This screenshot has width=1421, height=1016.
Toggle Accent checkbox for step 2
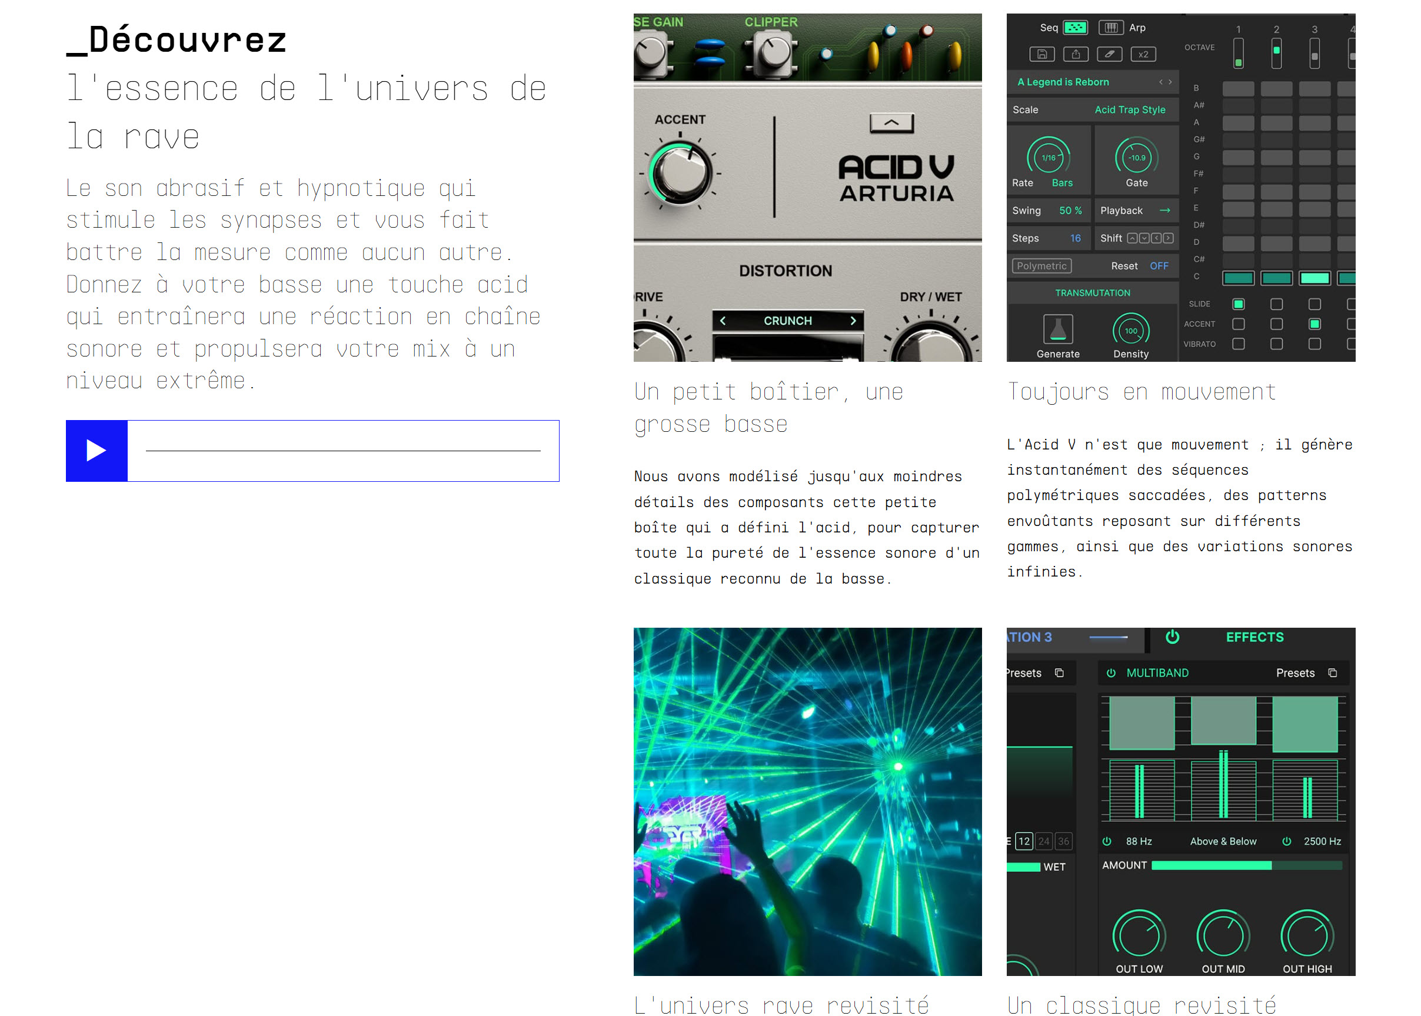coord(1276,324)
